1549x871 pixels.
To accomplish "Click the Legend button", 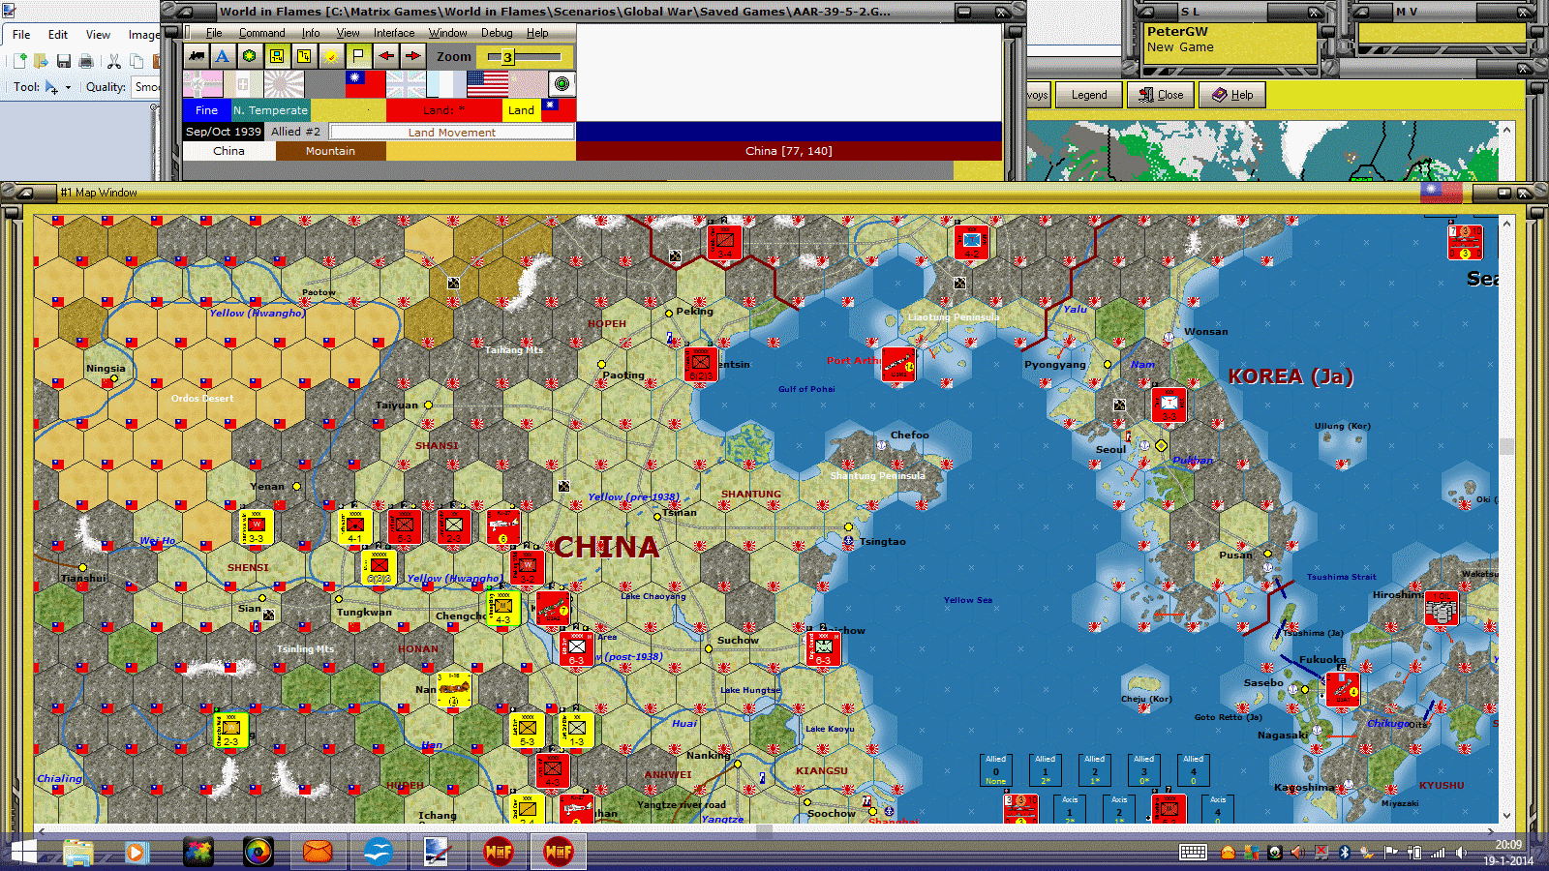I will coord(1089,95).
